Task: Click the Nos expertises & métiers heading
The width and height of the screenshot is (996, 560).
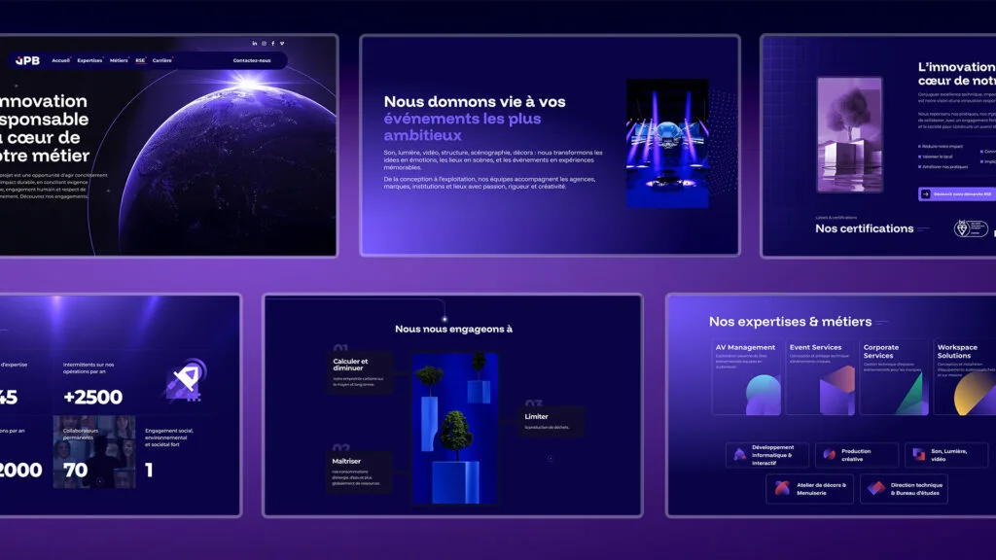Action: (x=790, y=321)
